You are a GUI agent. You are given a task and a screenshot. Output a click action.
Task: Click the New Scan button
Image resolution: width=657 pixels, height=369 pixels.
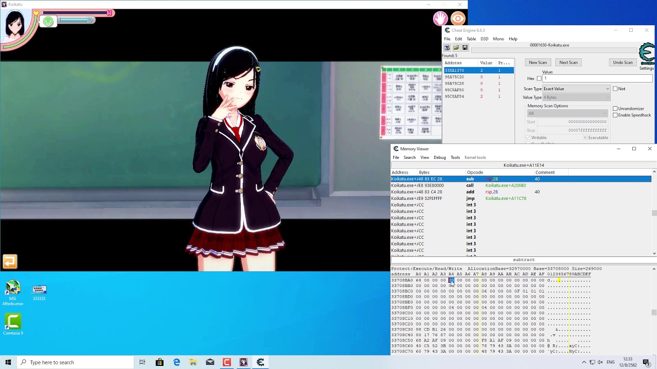click(x=538, y=63)
